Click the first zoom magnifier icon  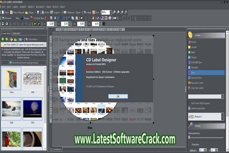pos(114,12)
